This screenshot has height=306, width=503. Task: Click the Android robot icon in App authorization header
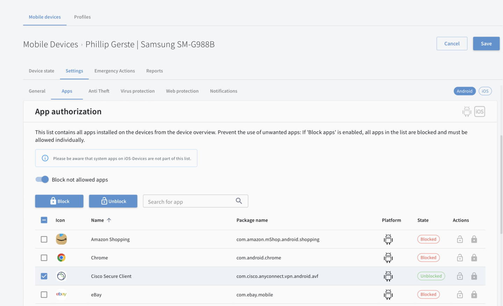click(x=466, y=112)
